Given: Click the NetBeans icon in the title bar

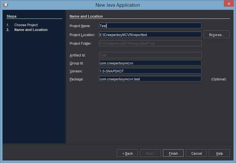Looking at the screenshot, I should [x=5, y=5].
